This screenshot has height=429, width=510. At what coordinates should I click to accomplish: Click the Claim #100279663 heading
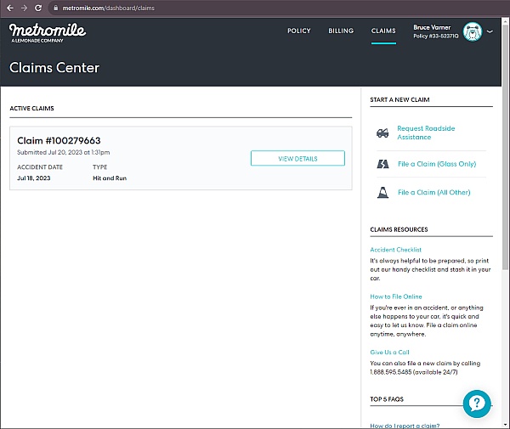coord(59,140)
